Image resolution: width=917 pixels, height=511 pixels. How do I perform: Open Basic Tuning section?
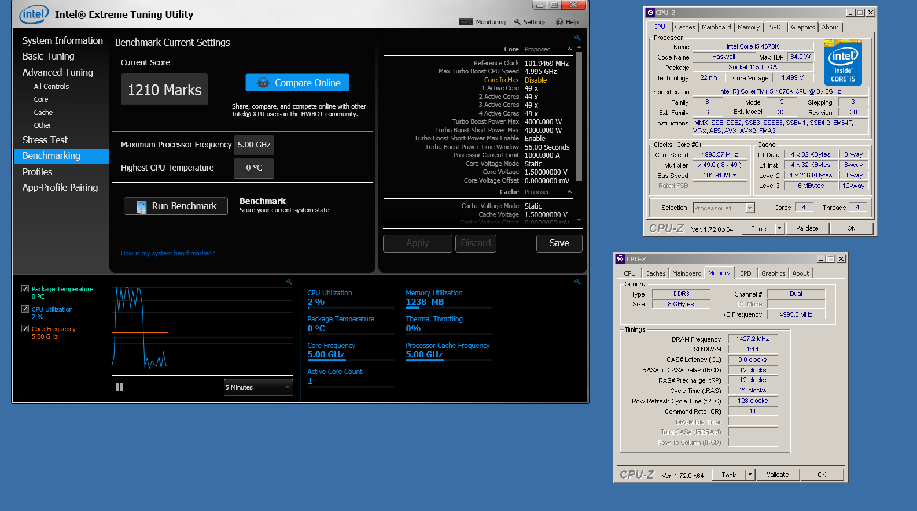tap(49, 56)
